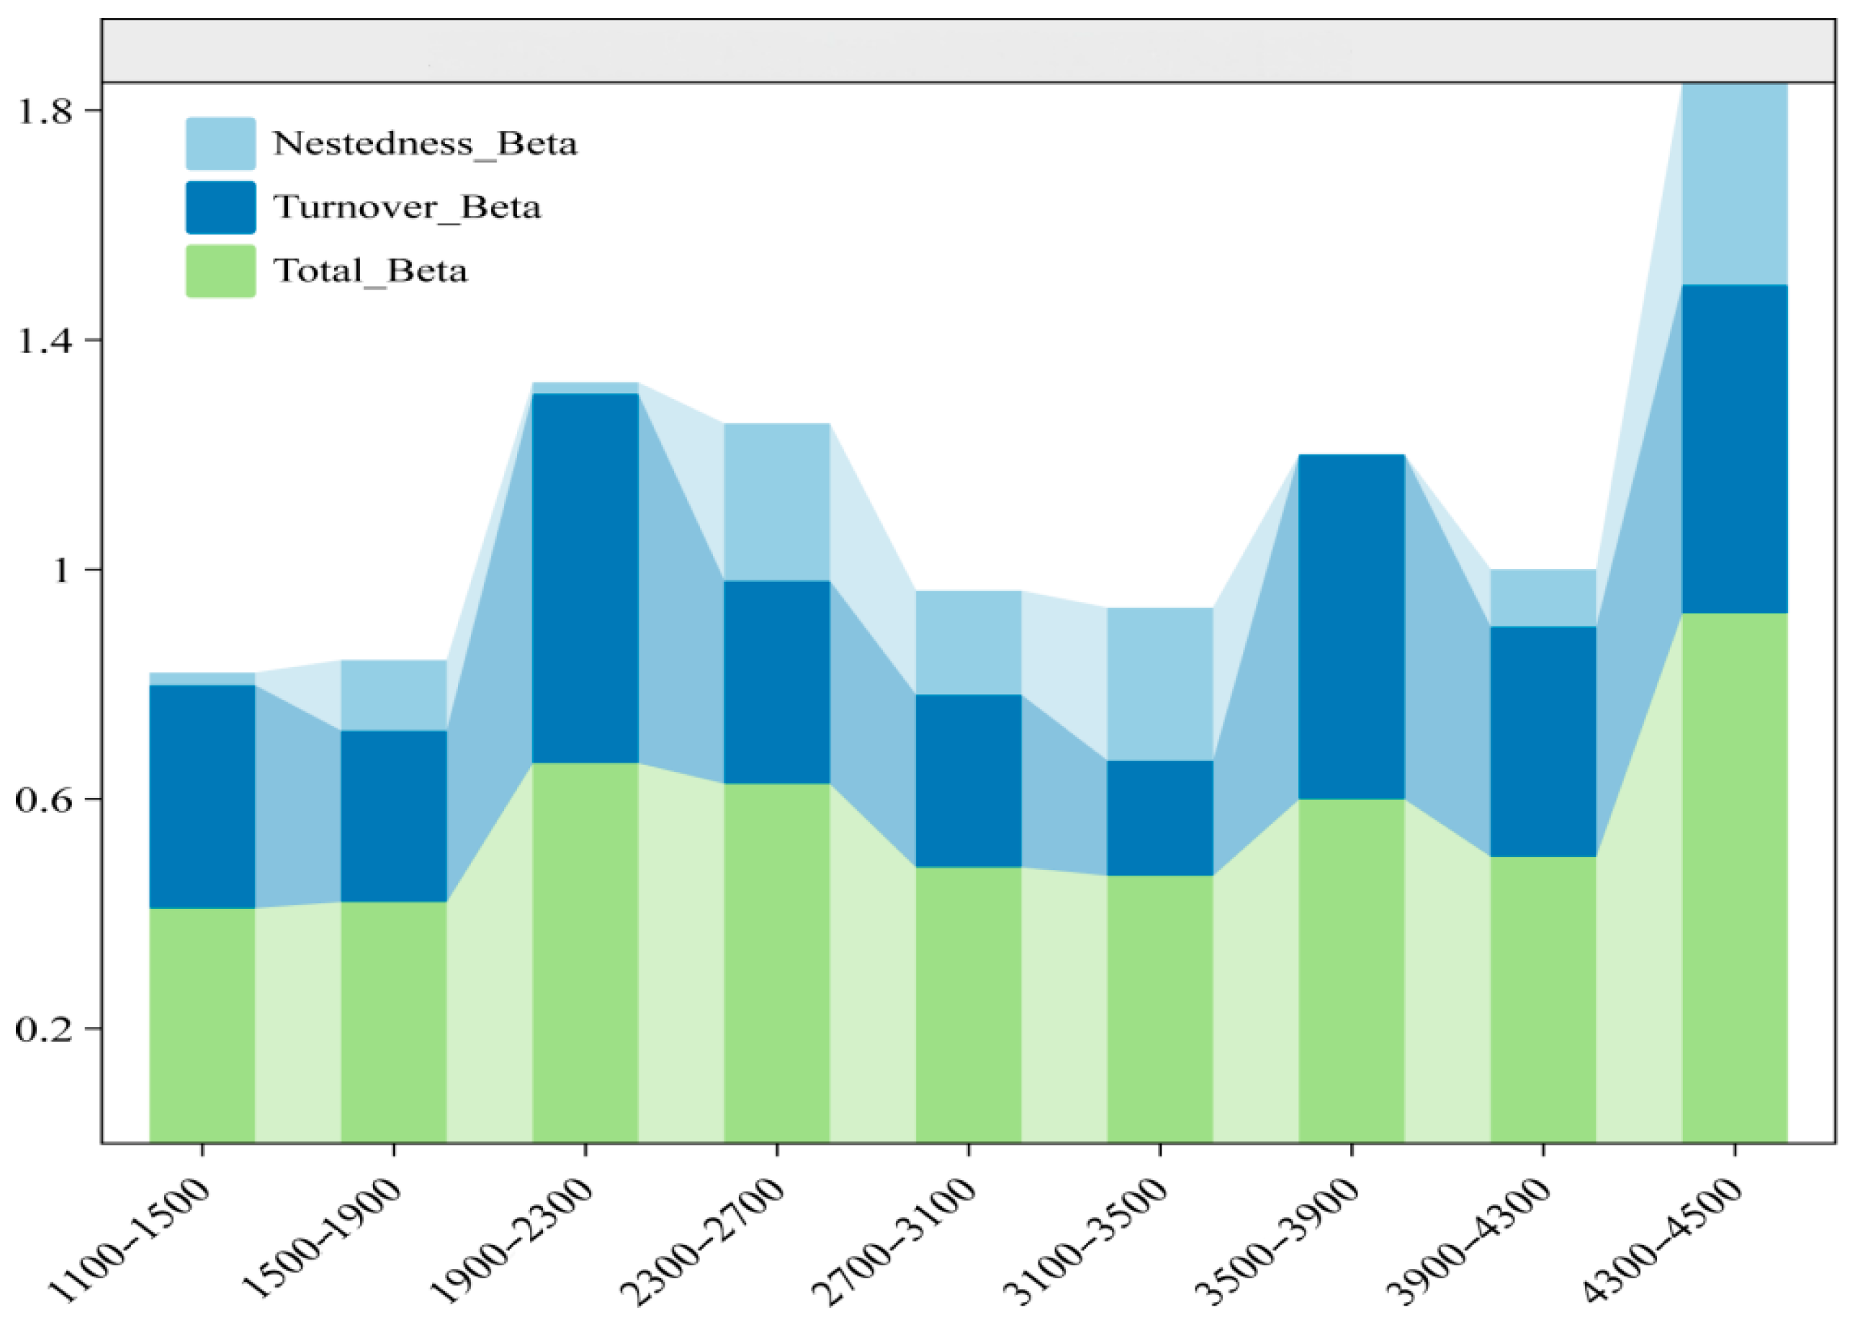Viewport: 1850px width, 1320px height.
Task: Select the 'Turnover_Beta' legend label
Action: 407,207
